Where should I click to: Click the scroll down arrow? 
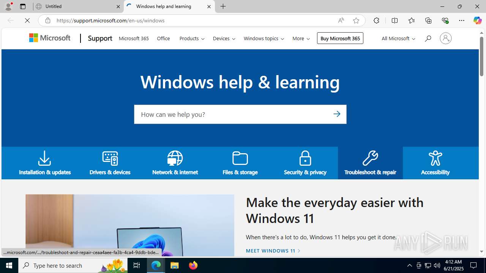pyautogui.click(x=481, y=251)
